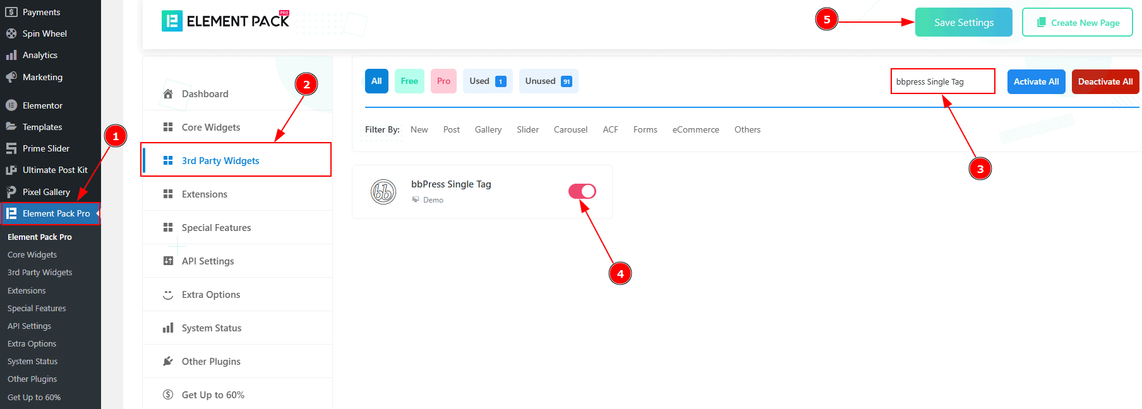Open Extensions in WordPress submenu
The height and width of the screenshot is (409, 1142).
pyautogui.click(x=27, y=291)
